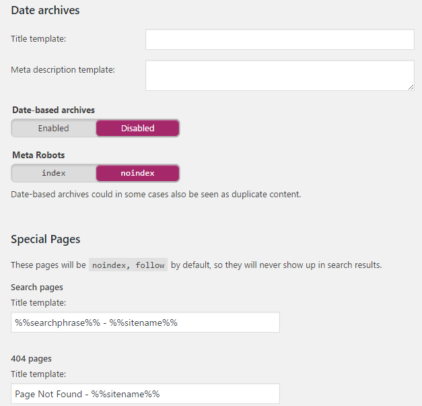Click the duplicate content description text
The width and height of the screenshot is (422, 406).
[156, 195]
